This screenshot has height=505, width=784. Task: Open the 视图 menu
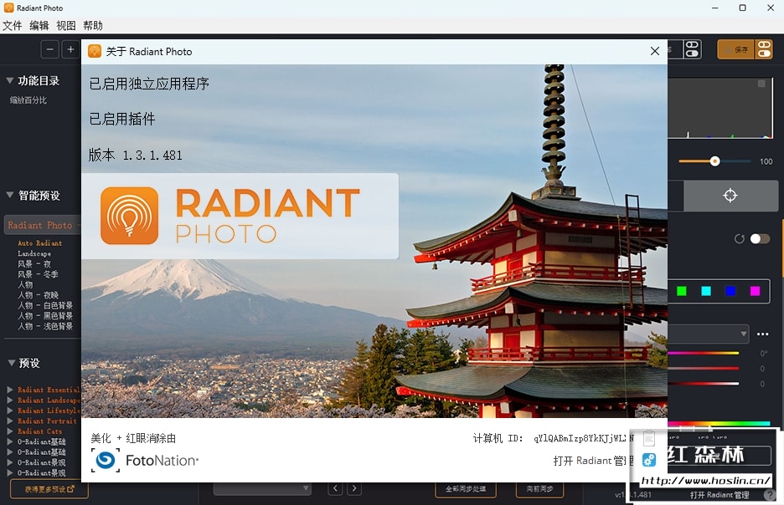[x=66, y=25]
